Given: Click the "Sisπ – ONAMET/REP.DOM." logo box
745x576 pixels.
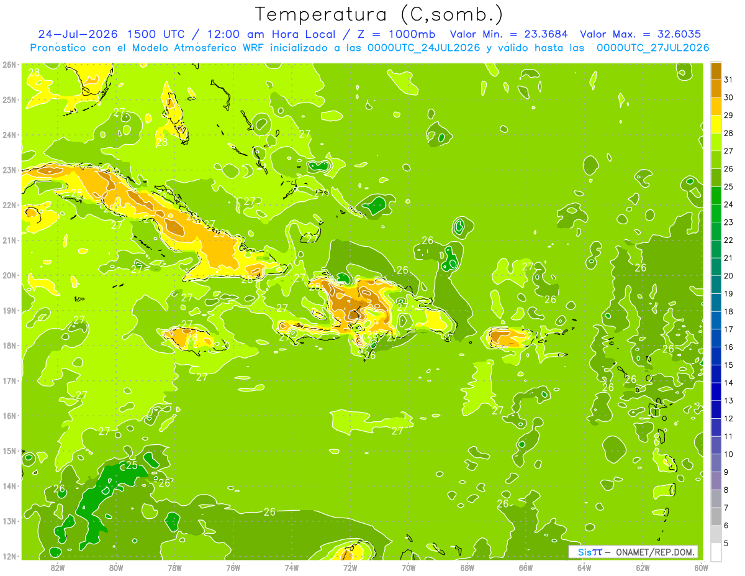Looking at the screenshot, I should pos(633,552).
